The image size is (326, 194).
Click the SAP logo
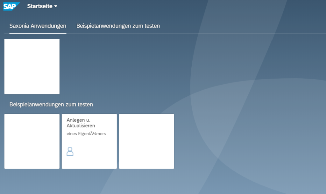pos(12,6)
